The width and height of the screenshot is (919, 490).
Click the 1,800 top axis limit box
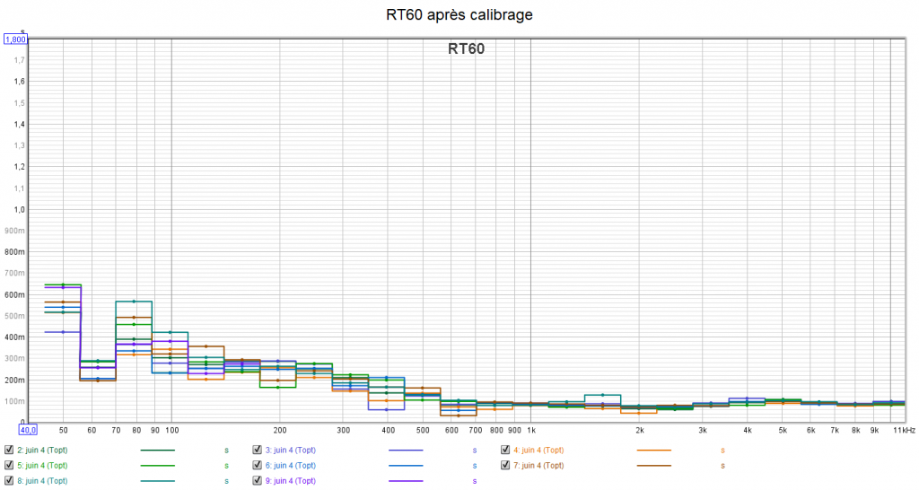17,39
